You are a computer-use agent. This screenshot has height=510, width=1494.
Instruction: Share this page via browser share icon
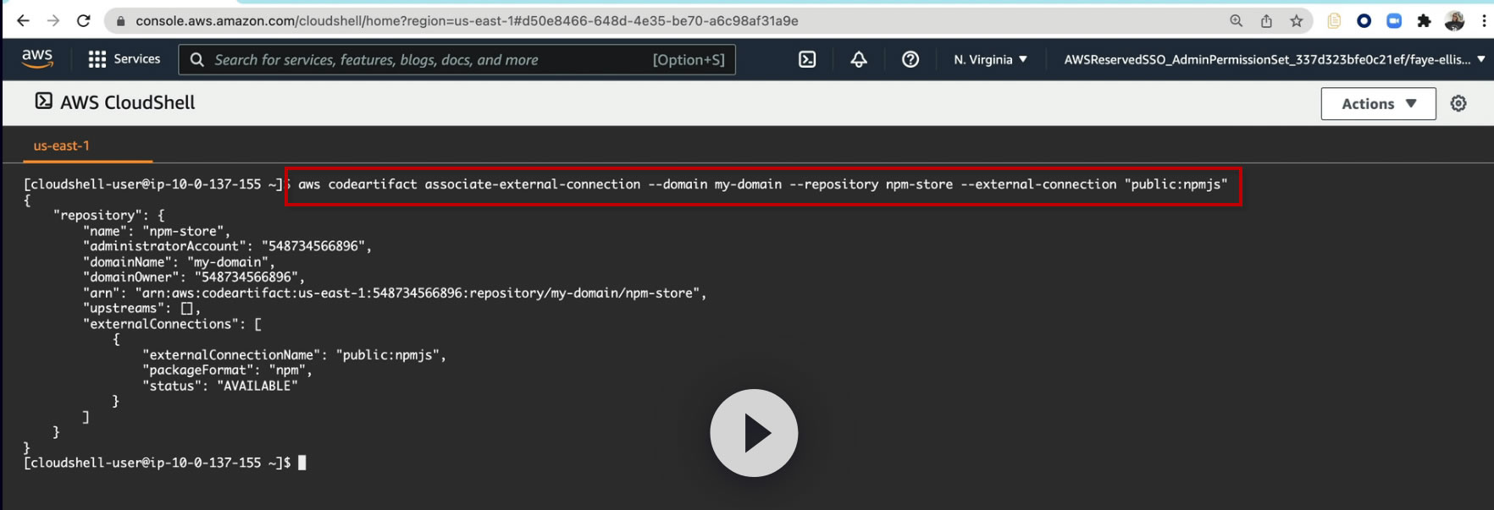coord(1266,21)
